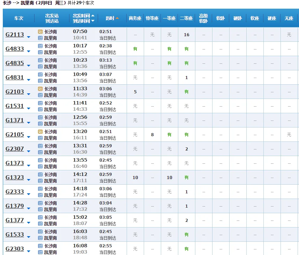
Task: Click the 始 origin icon for train G2105
Action: click(40, 132)
